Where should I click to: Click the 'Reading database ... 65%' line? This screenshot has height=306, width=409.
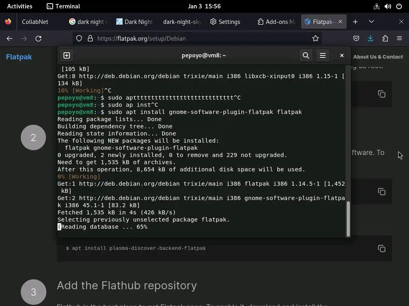(x=103, y=227)
